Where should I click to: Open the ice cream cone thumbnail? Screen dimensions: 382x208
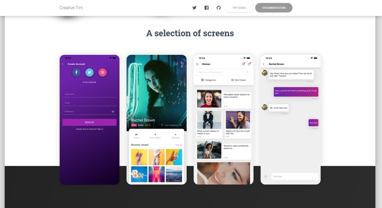[x=157, y=157]
